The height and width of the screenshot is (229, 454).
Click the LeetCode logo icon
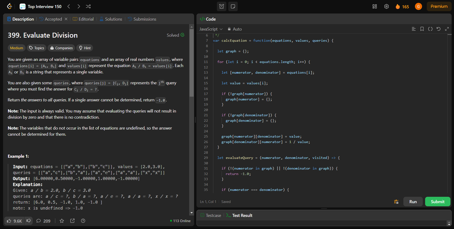pyautogui.click(x=9, y=6)
